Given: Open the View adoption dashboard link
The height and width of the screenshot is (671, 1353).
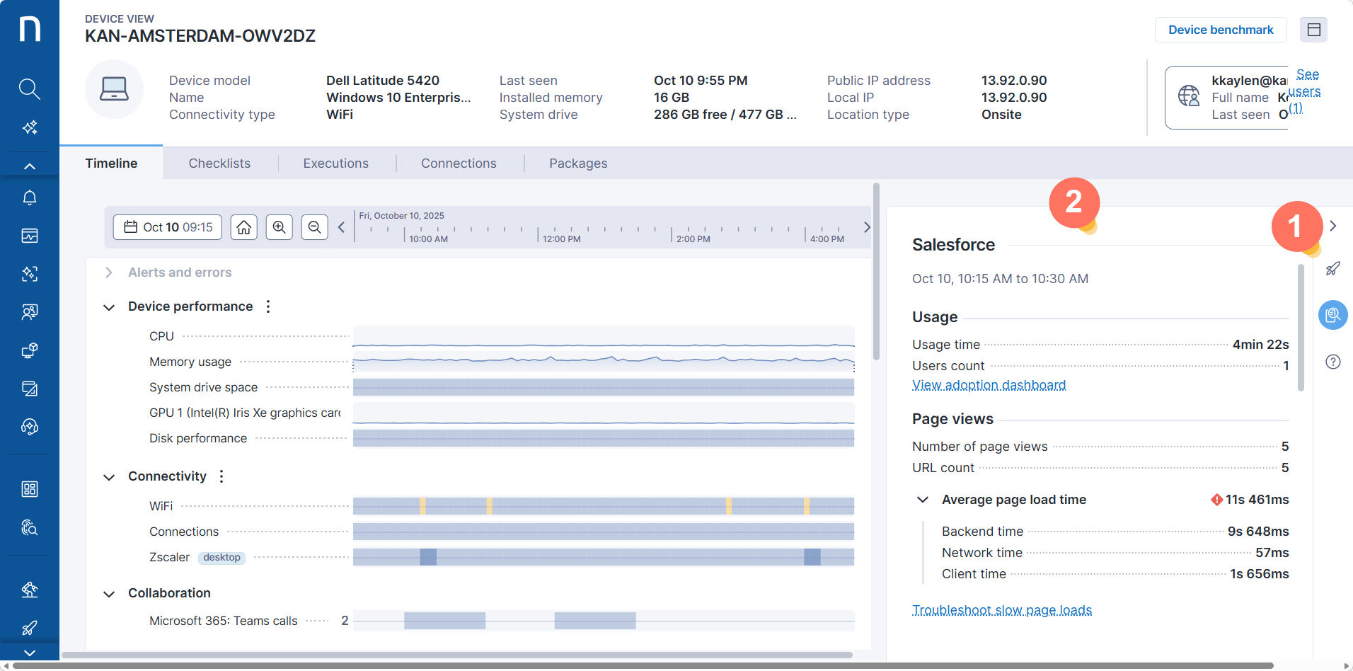Looking at the screenshot, I should click(x=989, y=385).
